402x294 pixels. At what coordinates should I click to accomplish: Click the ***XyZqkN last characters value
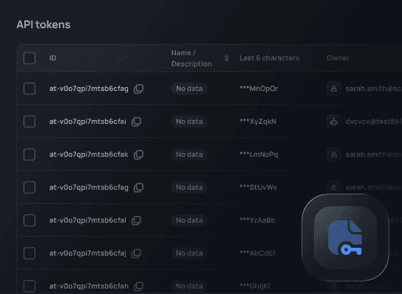(x=258, y=122)
